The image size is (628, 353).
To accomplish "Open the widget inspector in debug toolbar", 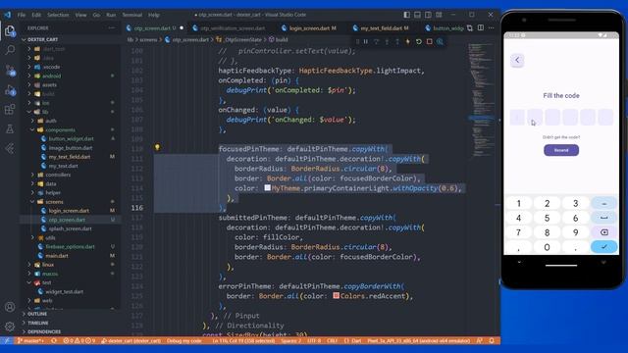I will [441, 41].
